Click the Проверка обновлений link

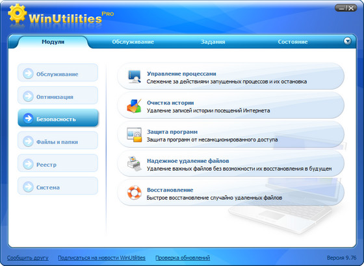pos(183,258)
